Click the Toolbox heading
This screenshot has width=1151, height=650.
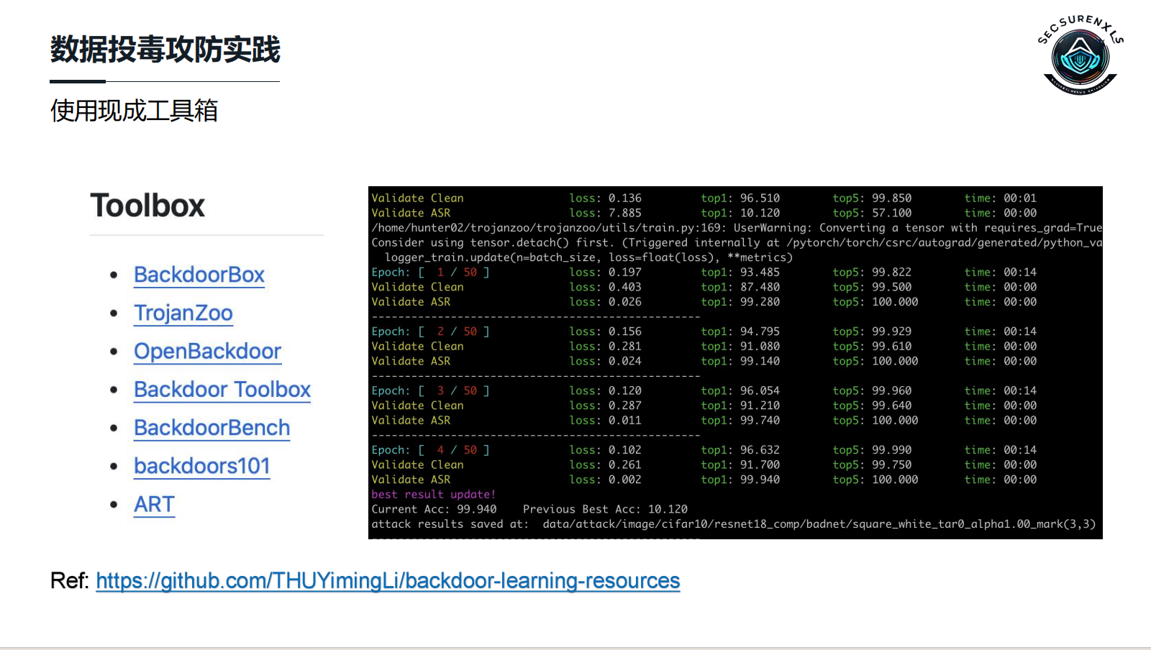click(x=147, y=206)
